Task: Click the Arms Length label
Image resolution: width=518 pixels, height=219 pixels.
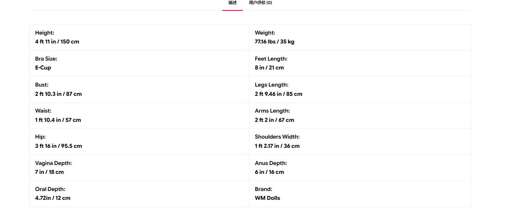Action: pyautogui.click(x=272, y=111)
